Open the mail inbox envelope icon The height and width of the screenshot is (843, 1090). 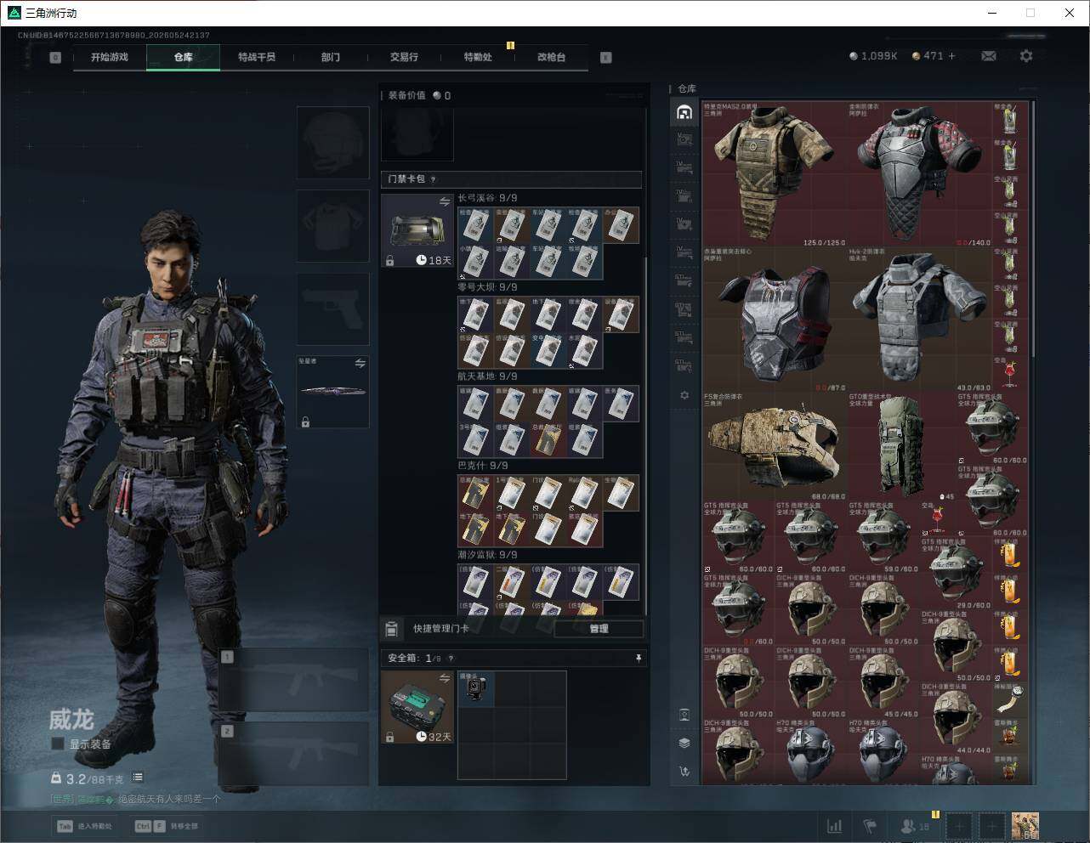pos(989,56)
